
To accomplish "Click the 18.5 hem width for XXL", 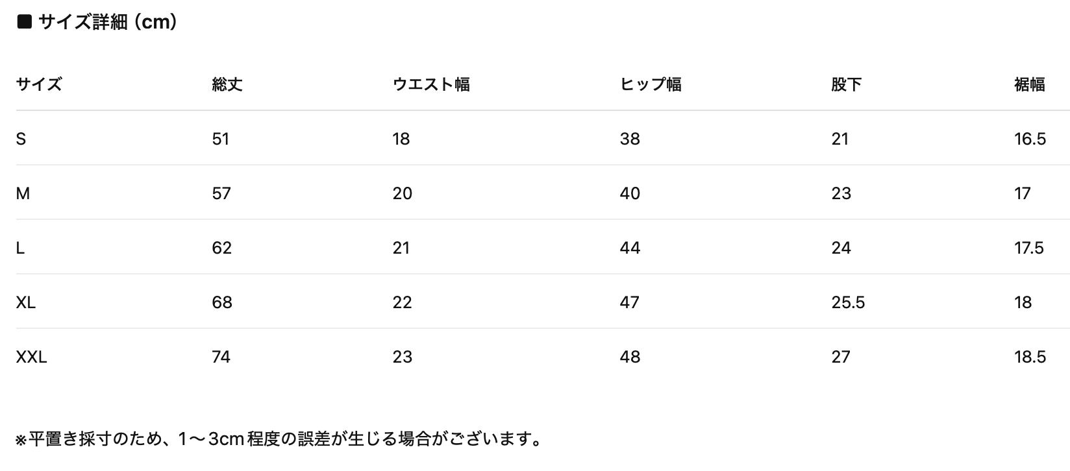I will tap(1030, 357).
